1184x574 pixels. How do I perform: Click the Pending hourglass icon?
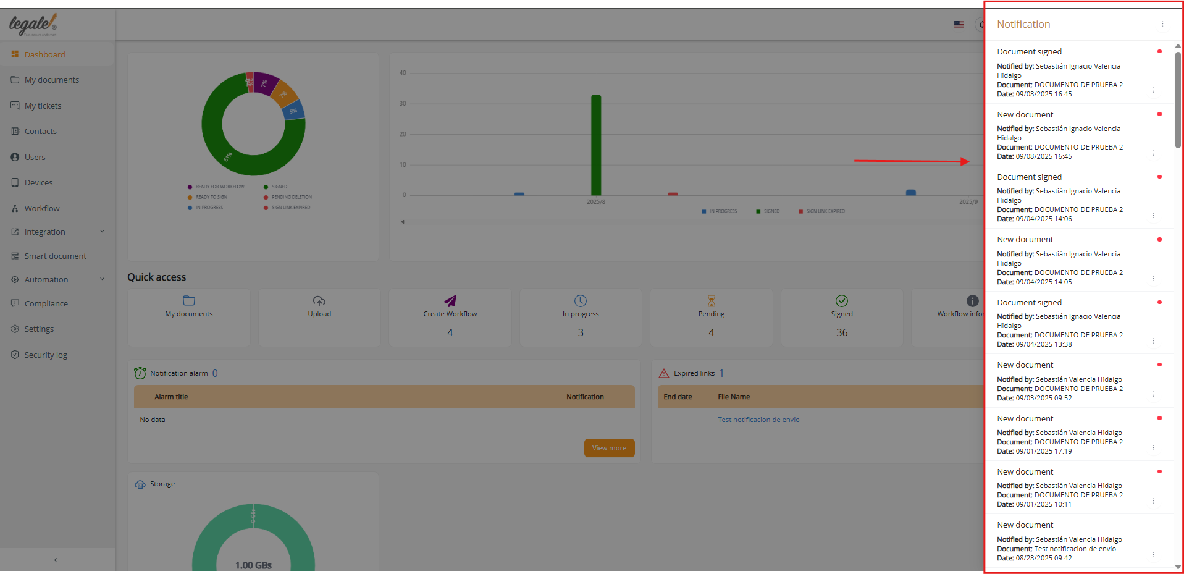pyautogui.click(x=712, y=301)
